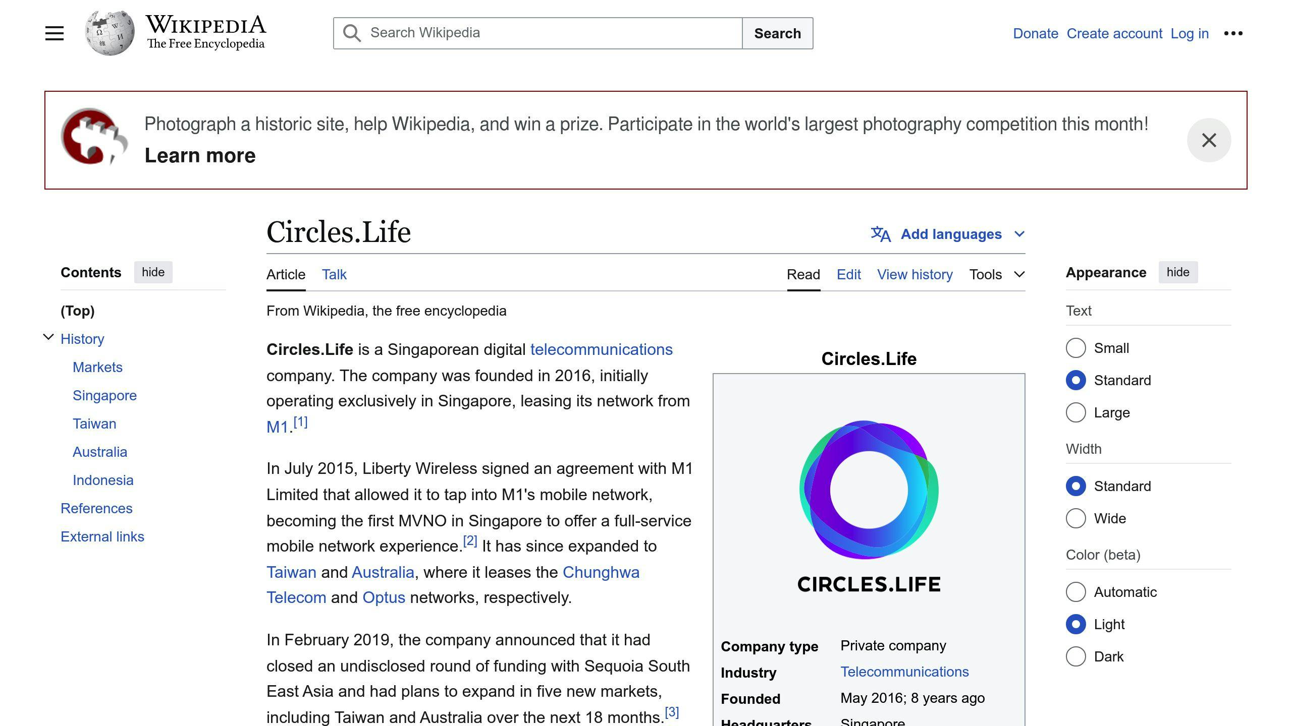Hide the Contents sidebar
The image size is (1292, 726).
coord(153,272)
